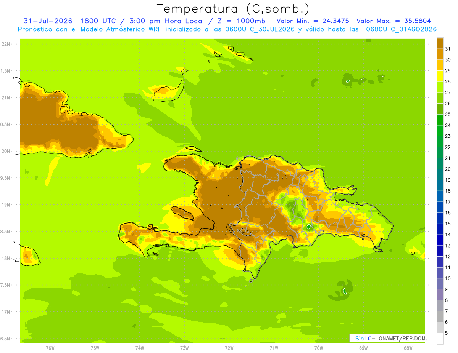The image size is (458, 353).
Task: Pick the colorbar swatch between 30 and 31
Action: [x=440, y=54]
